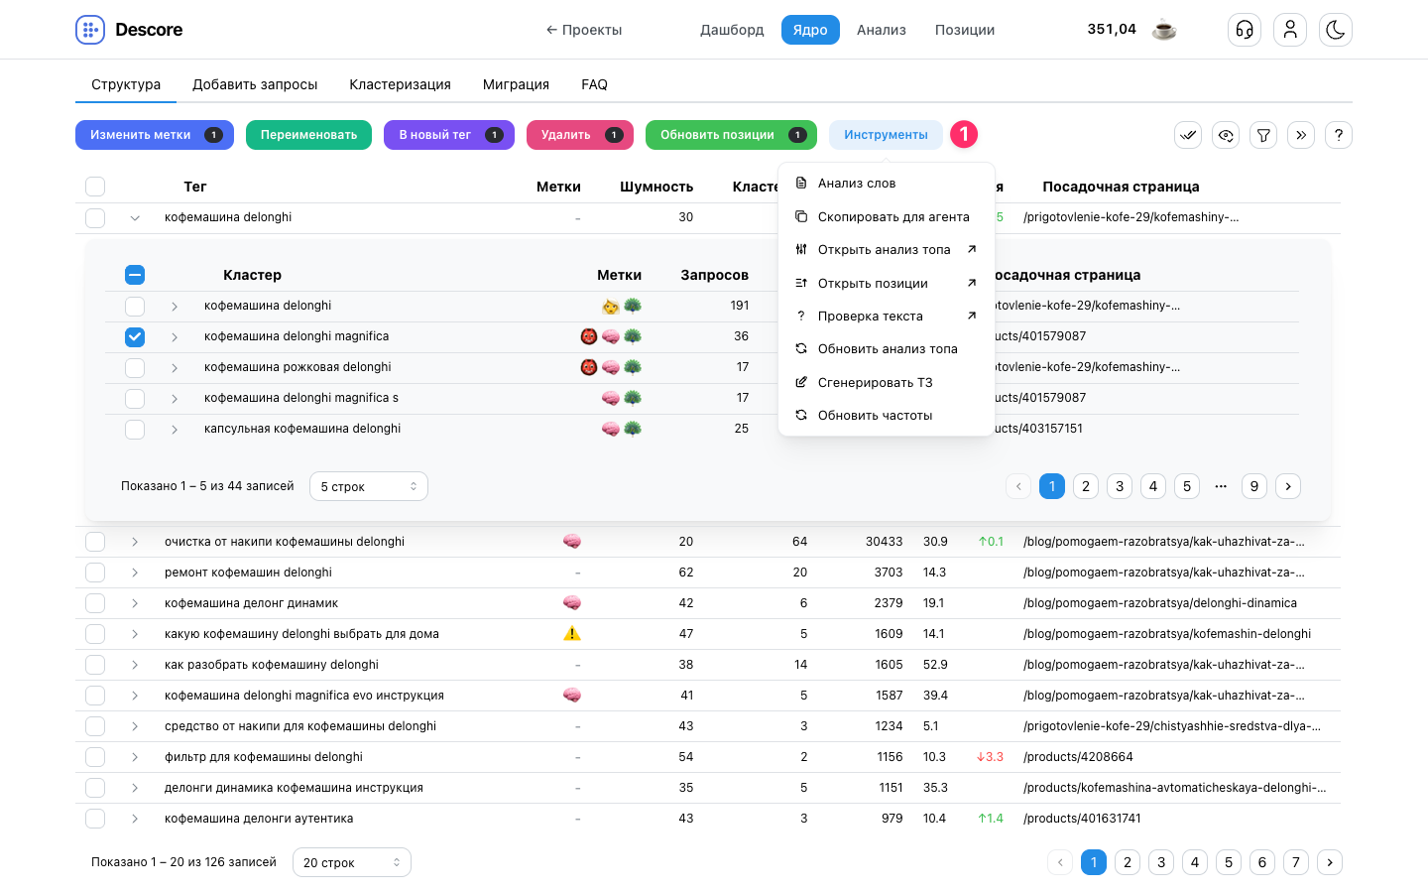Expand 'ремонт кофемашин delonghi' row
Viewport: 1428px width, 893px height.
tap(135, 573)
